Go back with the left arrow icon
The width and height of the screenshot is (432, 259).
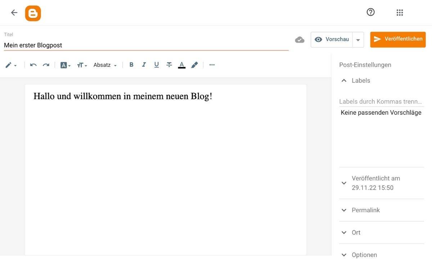tap(14, 13)
